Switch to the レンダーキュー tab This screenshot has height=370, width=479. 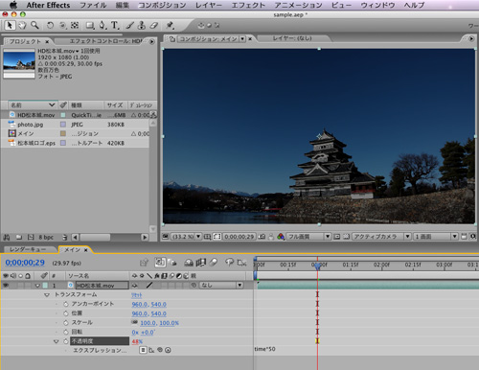(28, 249)
